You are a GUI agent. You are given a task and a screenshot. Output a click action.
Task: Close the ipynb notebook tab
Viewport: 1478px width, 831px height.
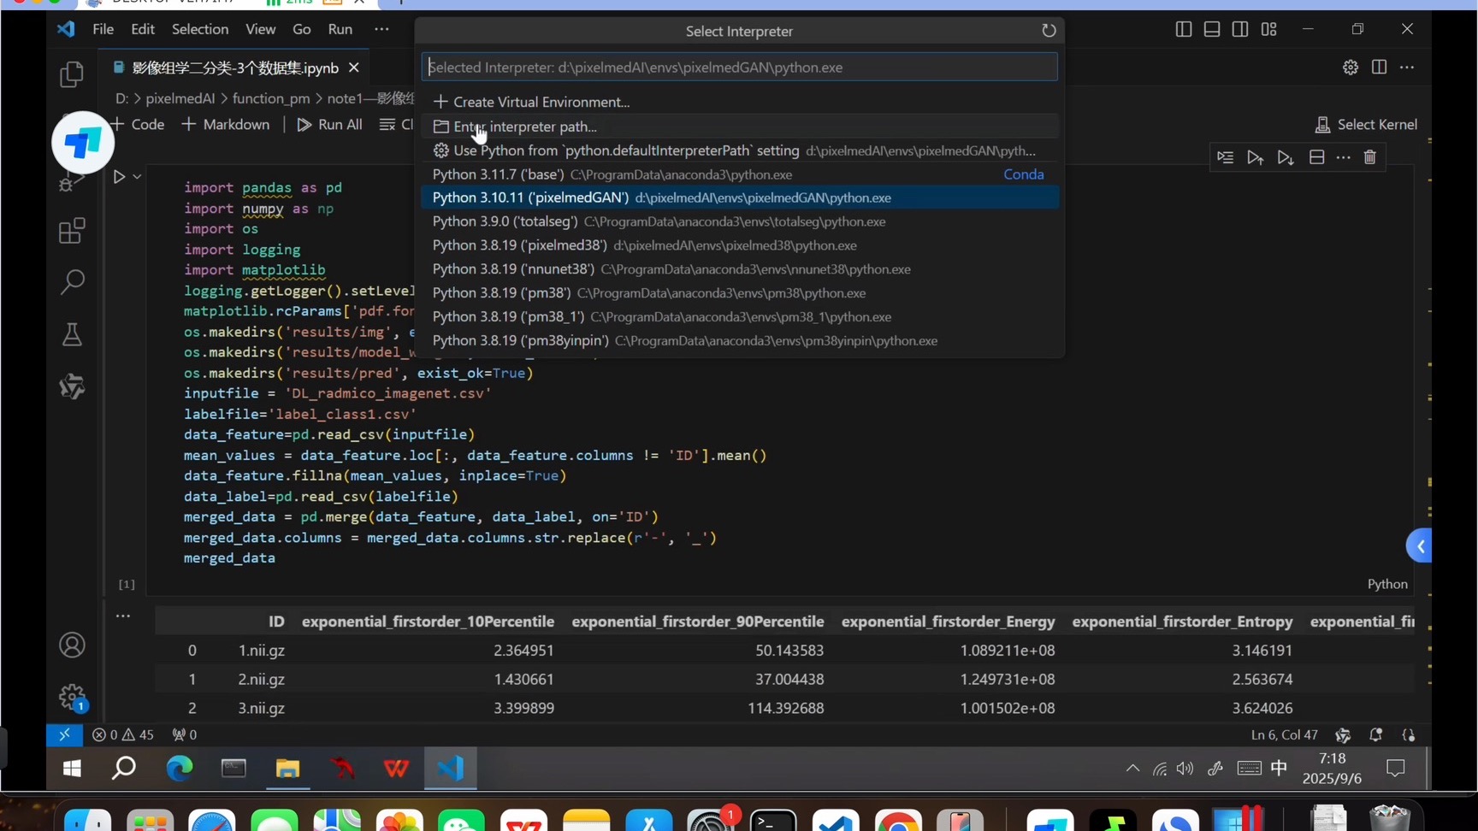coord(354,68)
